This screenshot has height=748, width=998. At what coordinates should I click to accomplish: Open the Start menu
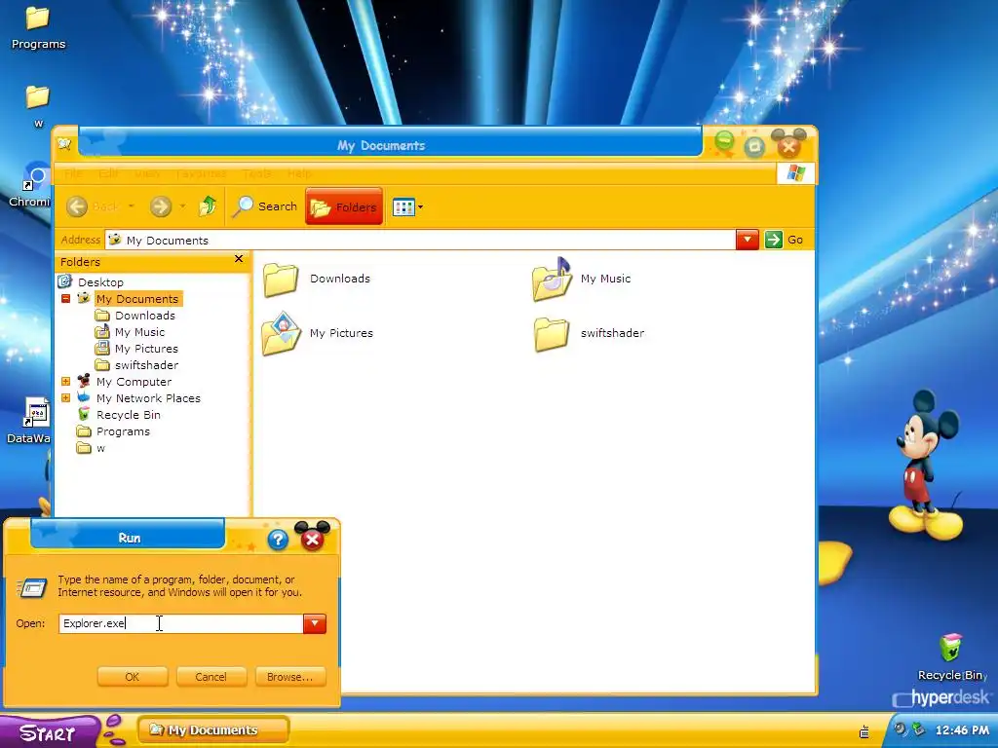(x=48, y=732)
